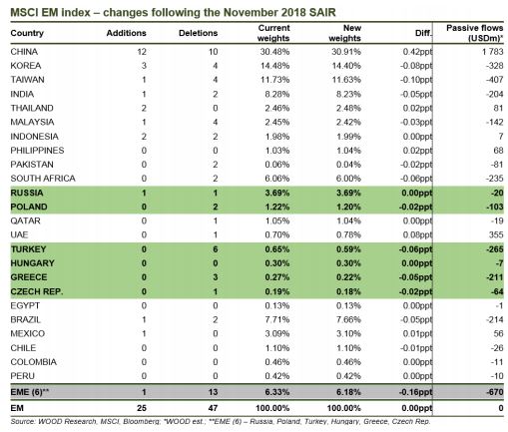Select the New weights column header
Viewport: 508px width, 432px height.
(345, 33)
